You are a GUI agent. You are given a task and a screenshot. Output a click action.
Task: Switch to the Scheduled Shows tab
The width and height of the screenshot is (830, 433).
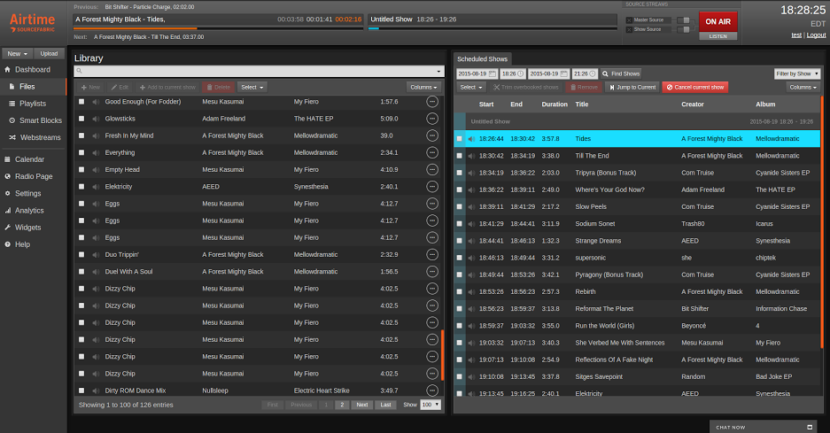click(482, 58)
